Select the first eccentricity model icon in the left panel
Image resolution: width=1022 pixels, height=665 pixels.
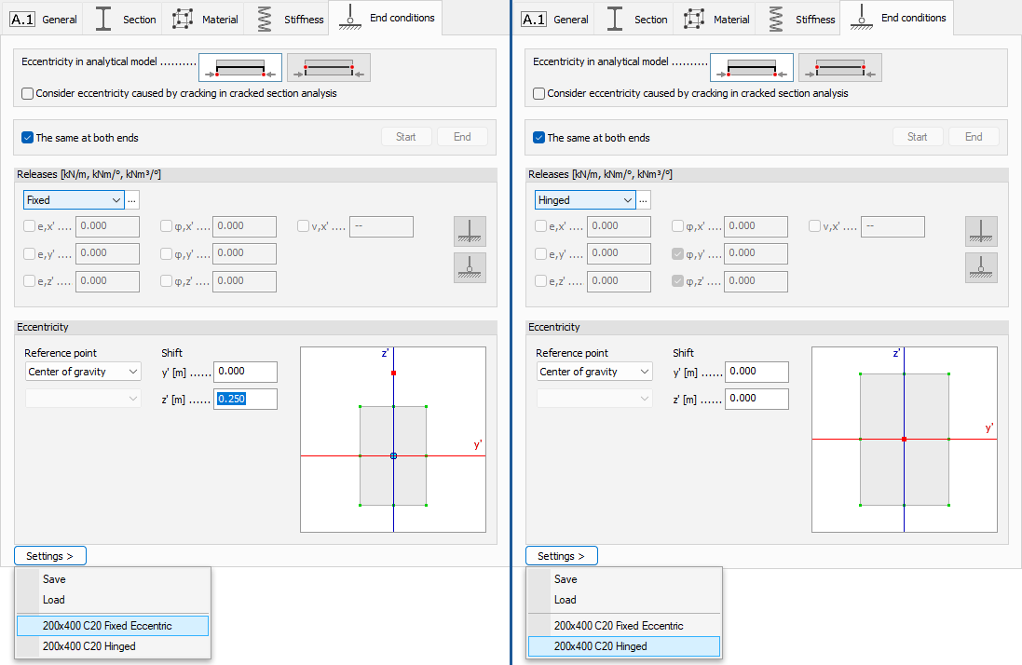tap(239, 67)
